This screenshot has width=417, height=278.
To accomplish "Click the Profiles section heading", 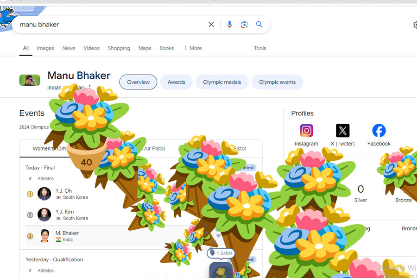I will pos(303,114).
